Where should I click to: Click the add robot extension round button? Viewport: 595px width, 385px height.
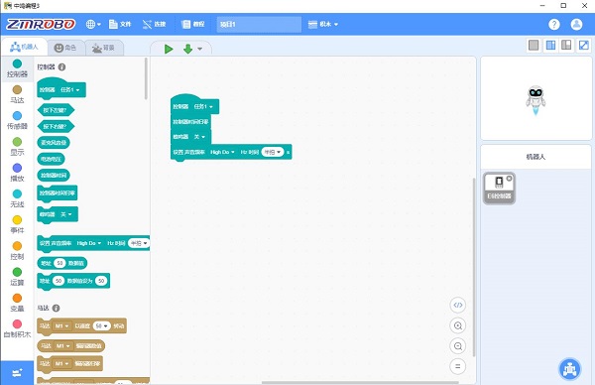569,369
